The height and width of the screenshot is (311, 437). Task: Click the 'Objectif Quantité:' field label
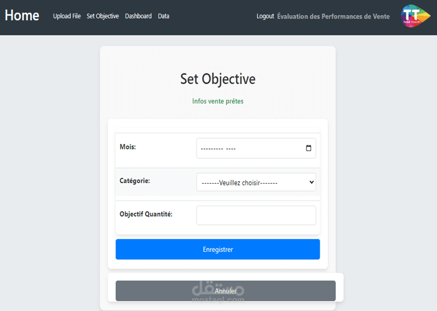(x=146, y=214)
